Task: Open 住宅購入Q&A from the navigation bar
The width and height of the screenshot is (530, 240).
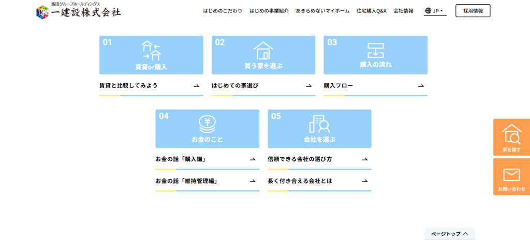Action: [371, 10]
